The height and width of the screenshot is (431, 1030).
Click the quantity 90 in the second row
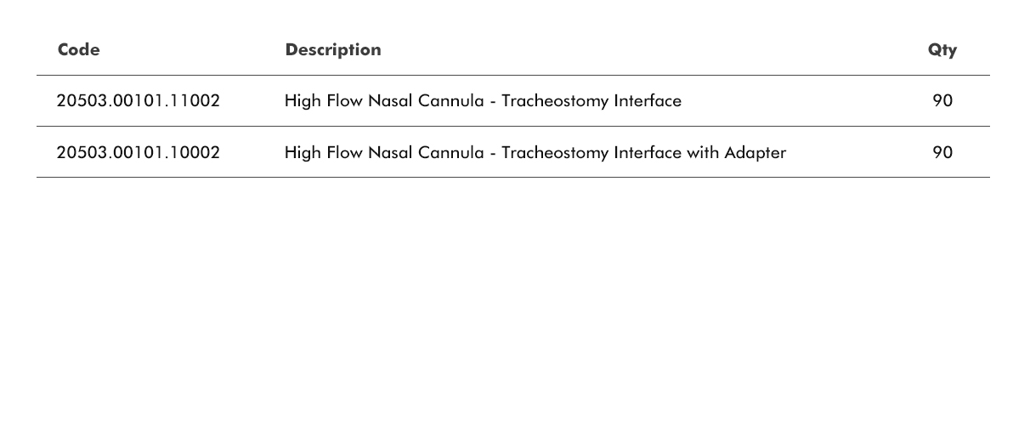942,153
